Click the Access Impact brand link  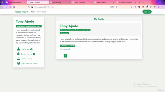[x=21, y=12]
